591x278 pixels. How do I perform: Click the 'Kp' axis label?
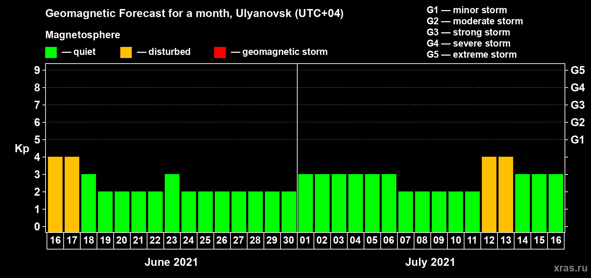point(22,149)
